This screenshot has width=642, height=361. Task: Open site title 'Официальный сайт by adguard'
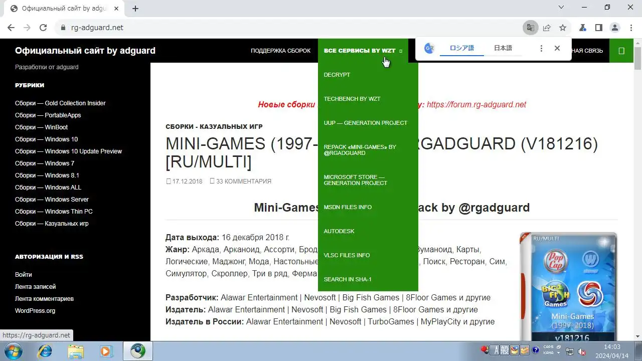coord(85,51)
